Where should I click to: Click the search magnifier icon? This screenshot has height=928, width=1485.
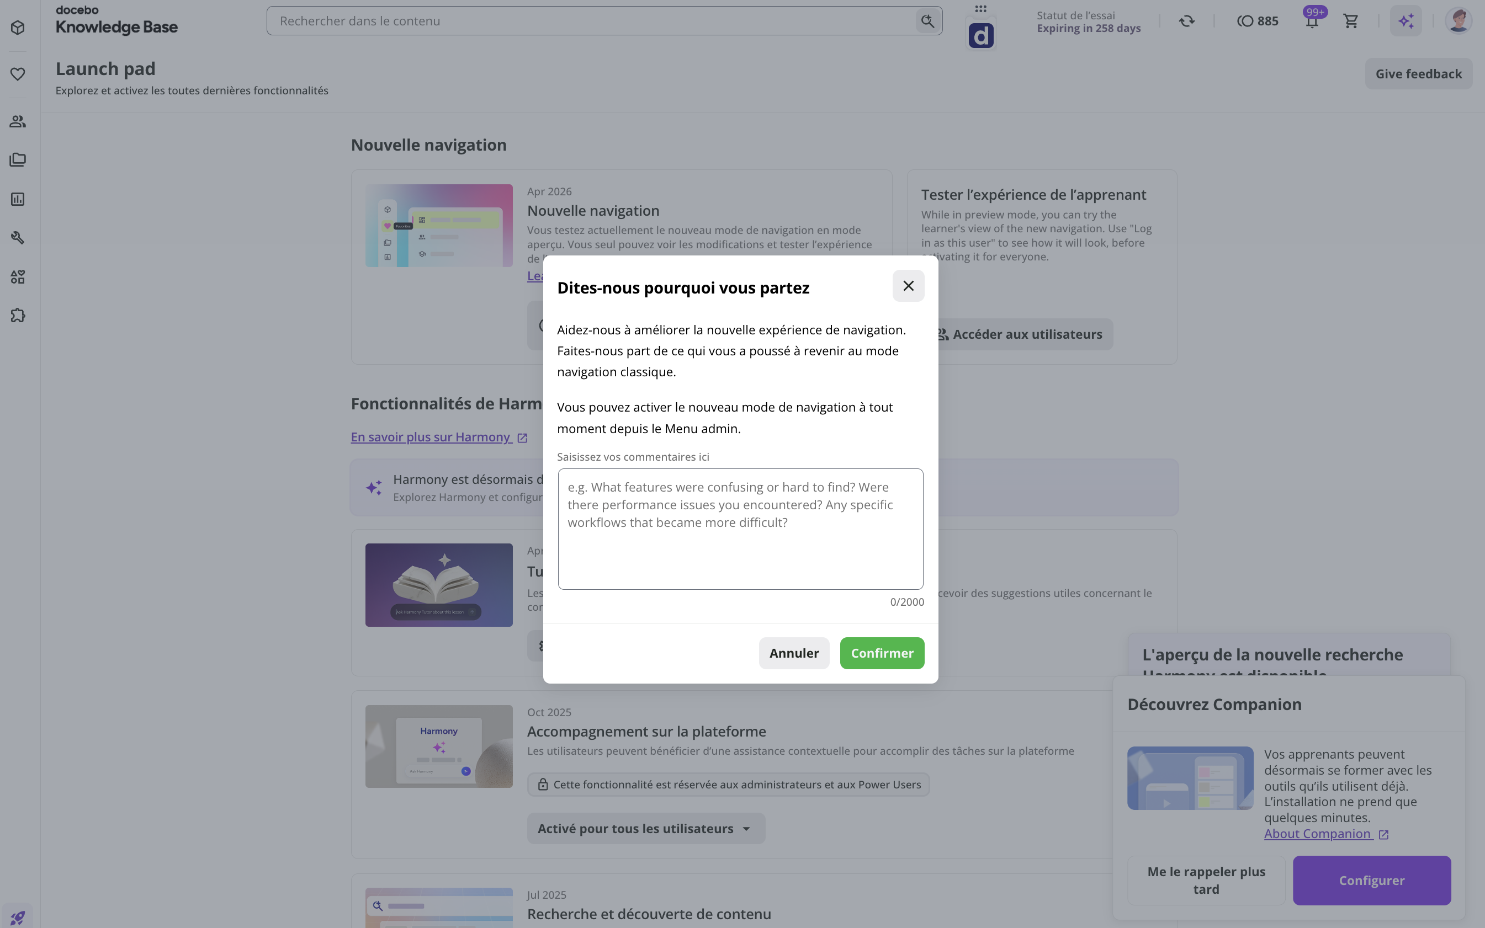point(927,21)
